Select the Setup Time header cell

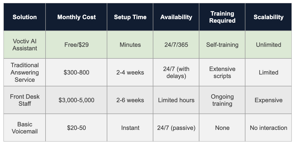(130, 17)
